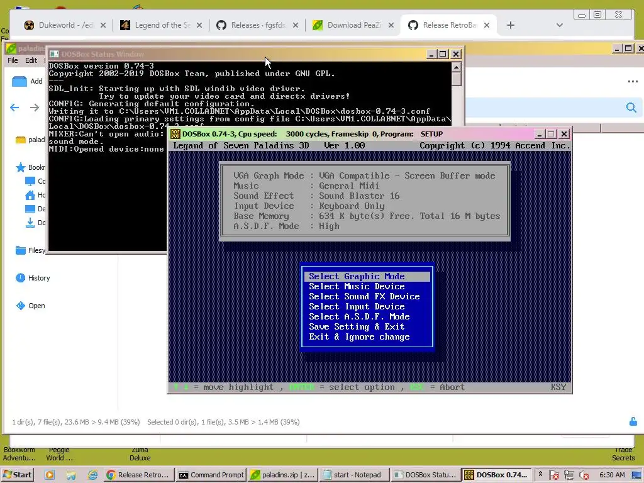Click the 'General Midi' music value
Image resolution: width=644 pixels, height=483 pixels.
(x=348, y=186)
